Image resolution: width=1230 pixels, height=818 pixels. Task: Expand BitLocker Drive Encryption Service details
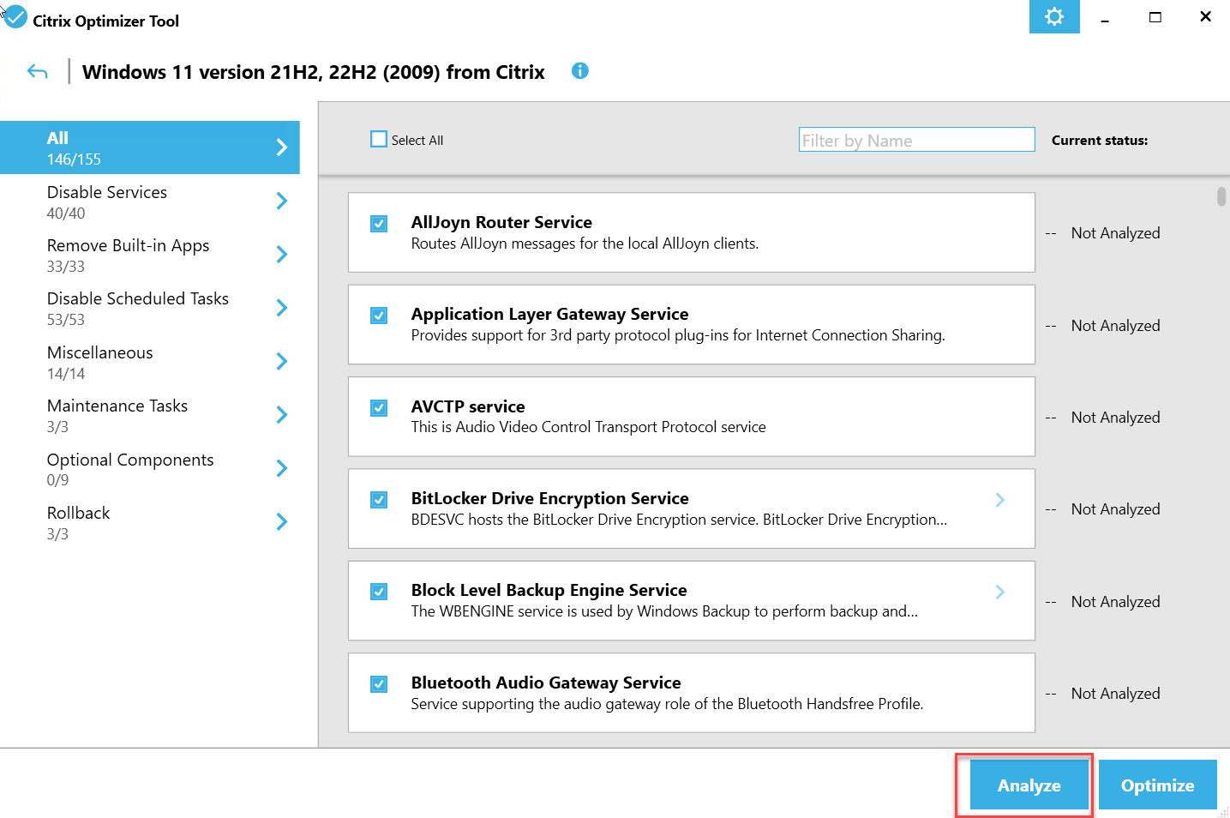(x=999, y=500)
